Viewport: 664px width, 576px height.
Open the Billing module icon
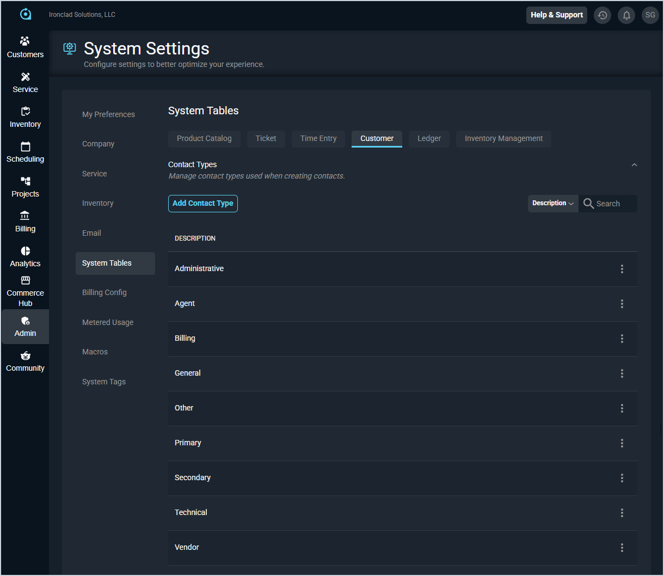(x=25, y=217)
